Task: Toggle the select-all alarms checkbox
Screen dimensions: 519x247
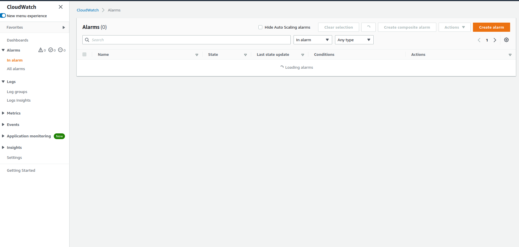Action: 84,54
